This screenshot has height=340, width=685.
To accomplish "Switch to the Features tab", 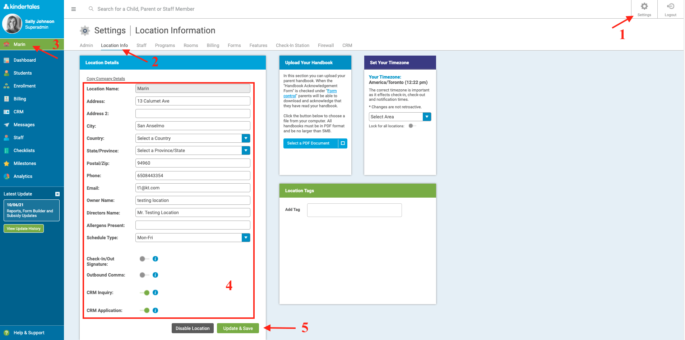I will tap(258, 46).
